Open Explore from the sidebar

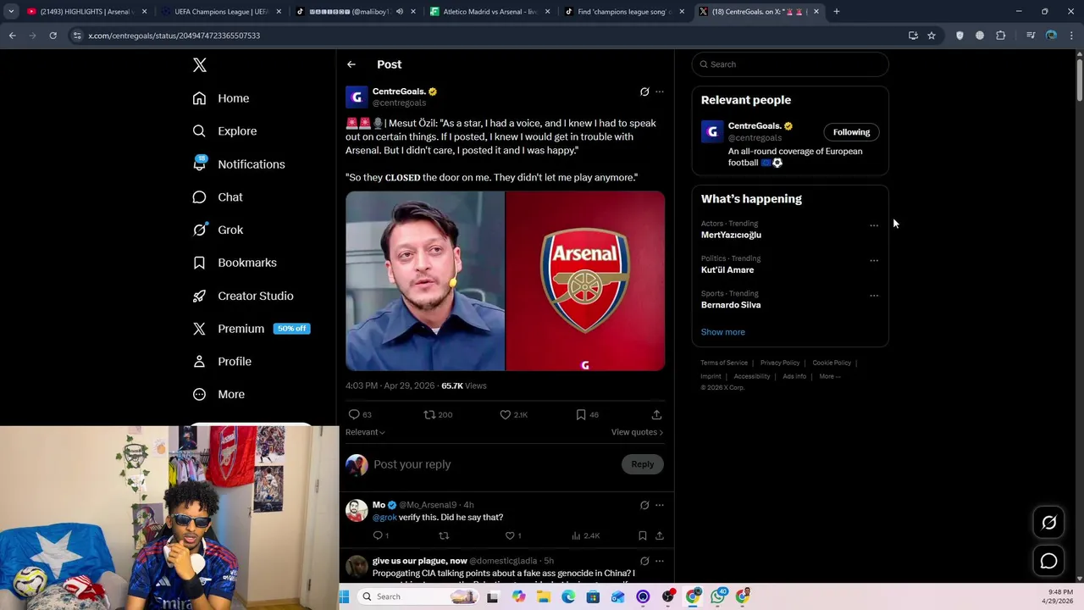pyautogui.click(x=224, y=131)
